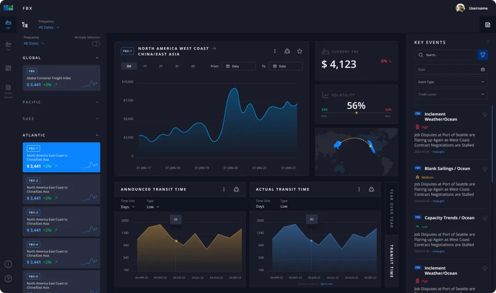This screenshot has width=496, height=293.
Task: Click the cube icon on main chart header
Action: (287, 51)
